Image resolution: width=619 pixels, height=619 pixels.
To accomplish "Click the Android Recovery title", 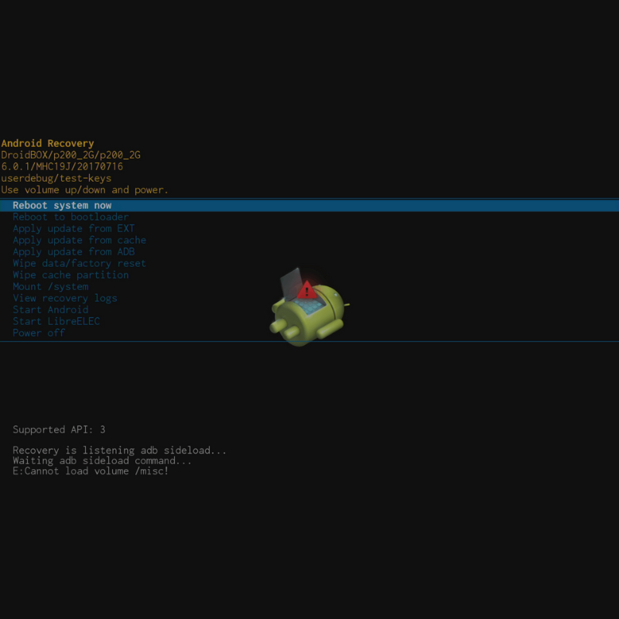I will pos(47,143).
